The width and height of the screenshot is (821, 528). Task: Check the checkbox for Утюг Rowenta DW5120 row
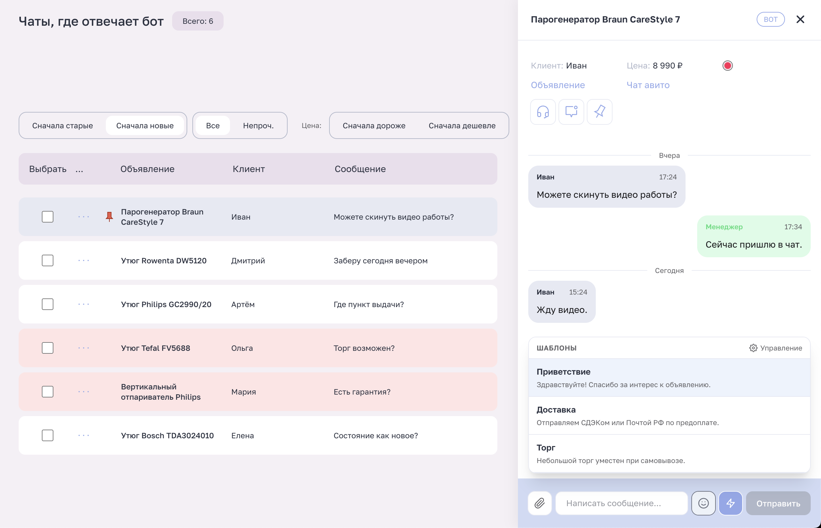click(48, 260)
